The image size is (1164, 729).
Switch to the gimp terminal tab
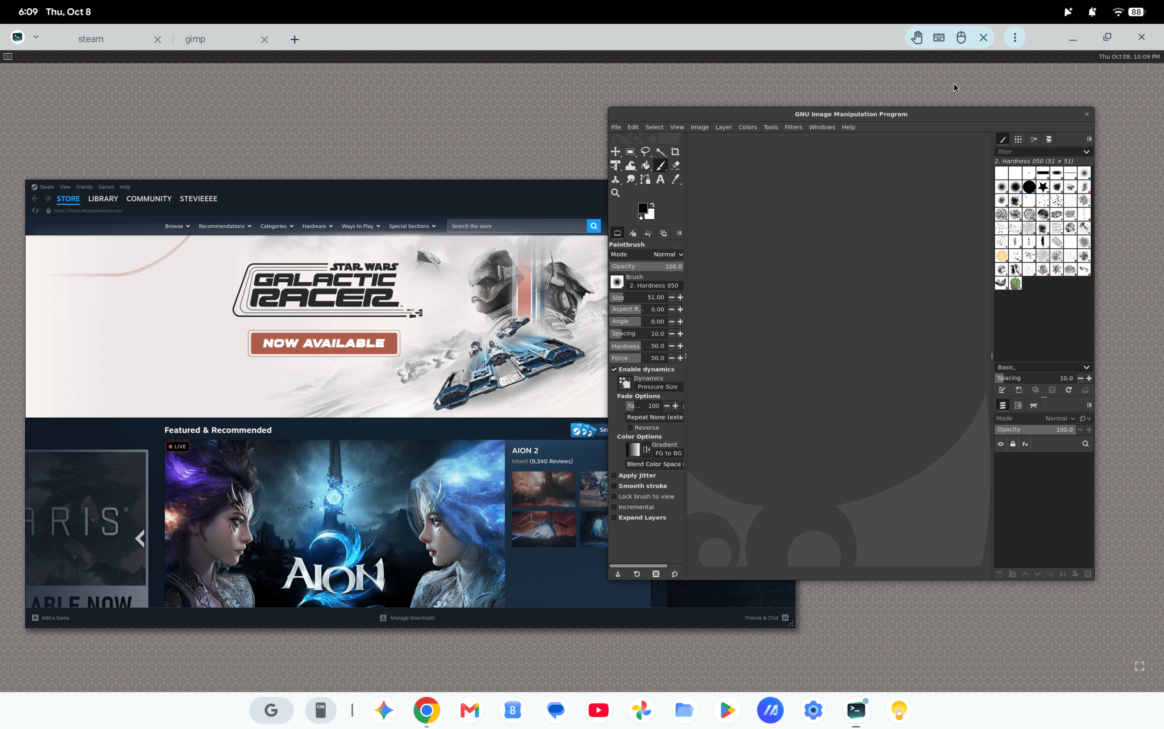click(x=195, y=39)
